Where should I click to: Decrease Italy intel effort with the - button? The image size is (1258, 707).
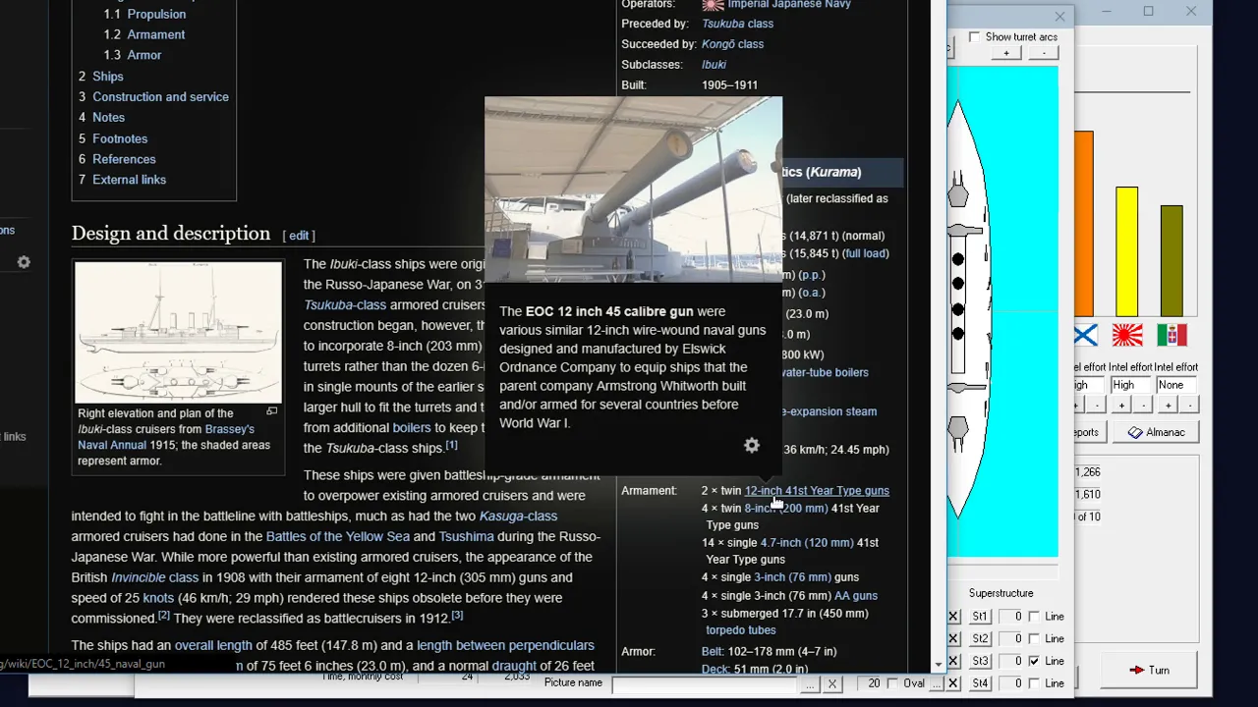[1189, 406]
